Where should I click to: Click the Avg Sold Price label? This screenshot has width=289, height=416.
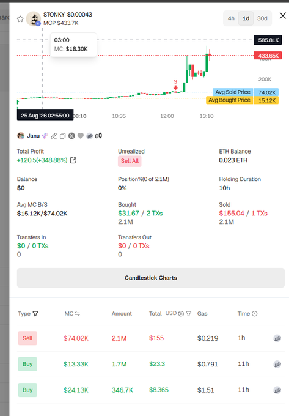233,92
